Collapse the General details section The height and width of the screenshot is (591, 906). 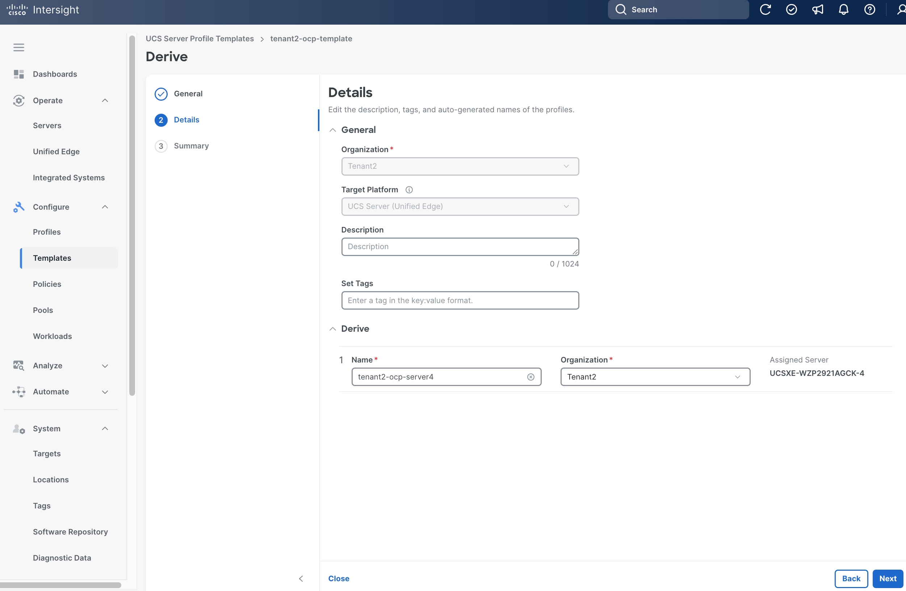pyautogui.click(x=333, y=130)
